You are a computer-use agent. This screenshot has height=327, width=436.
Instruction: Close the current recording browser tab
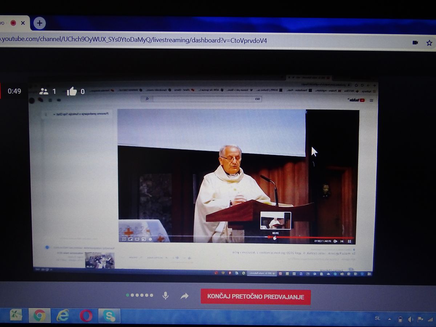(23, 23)
